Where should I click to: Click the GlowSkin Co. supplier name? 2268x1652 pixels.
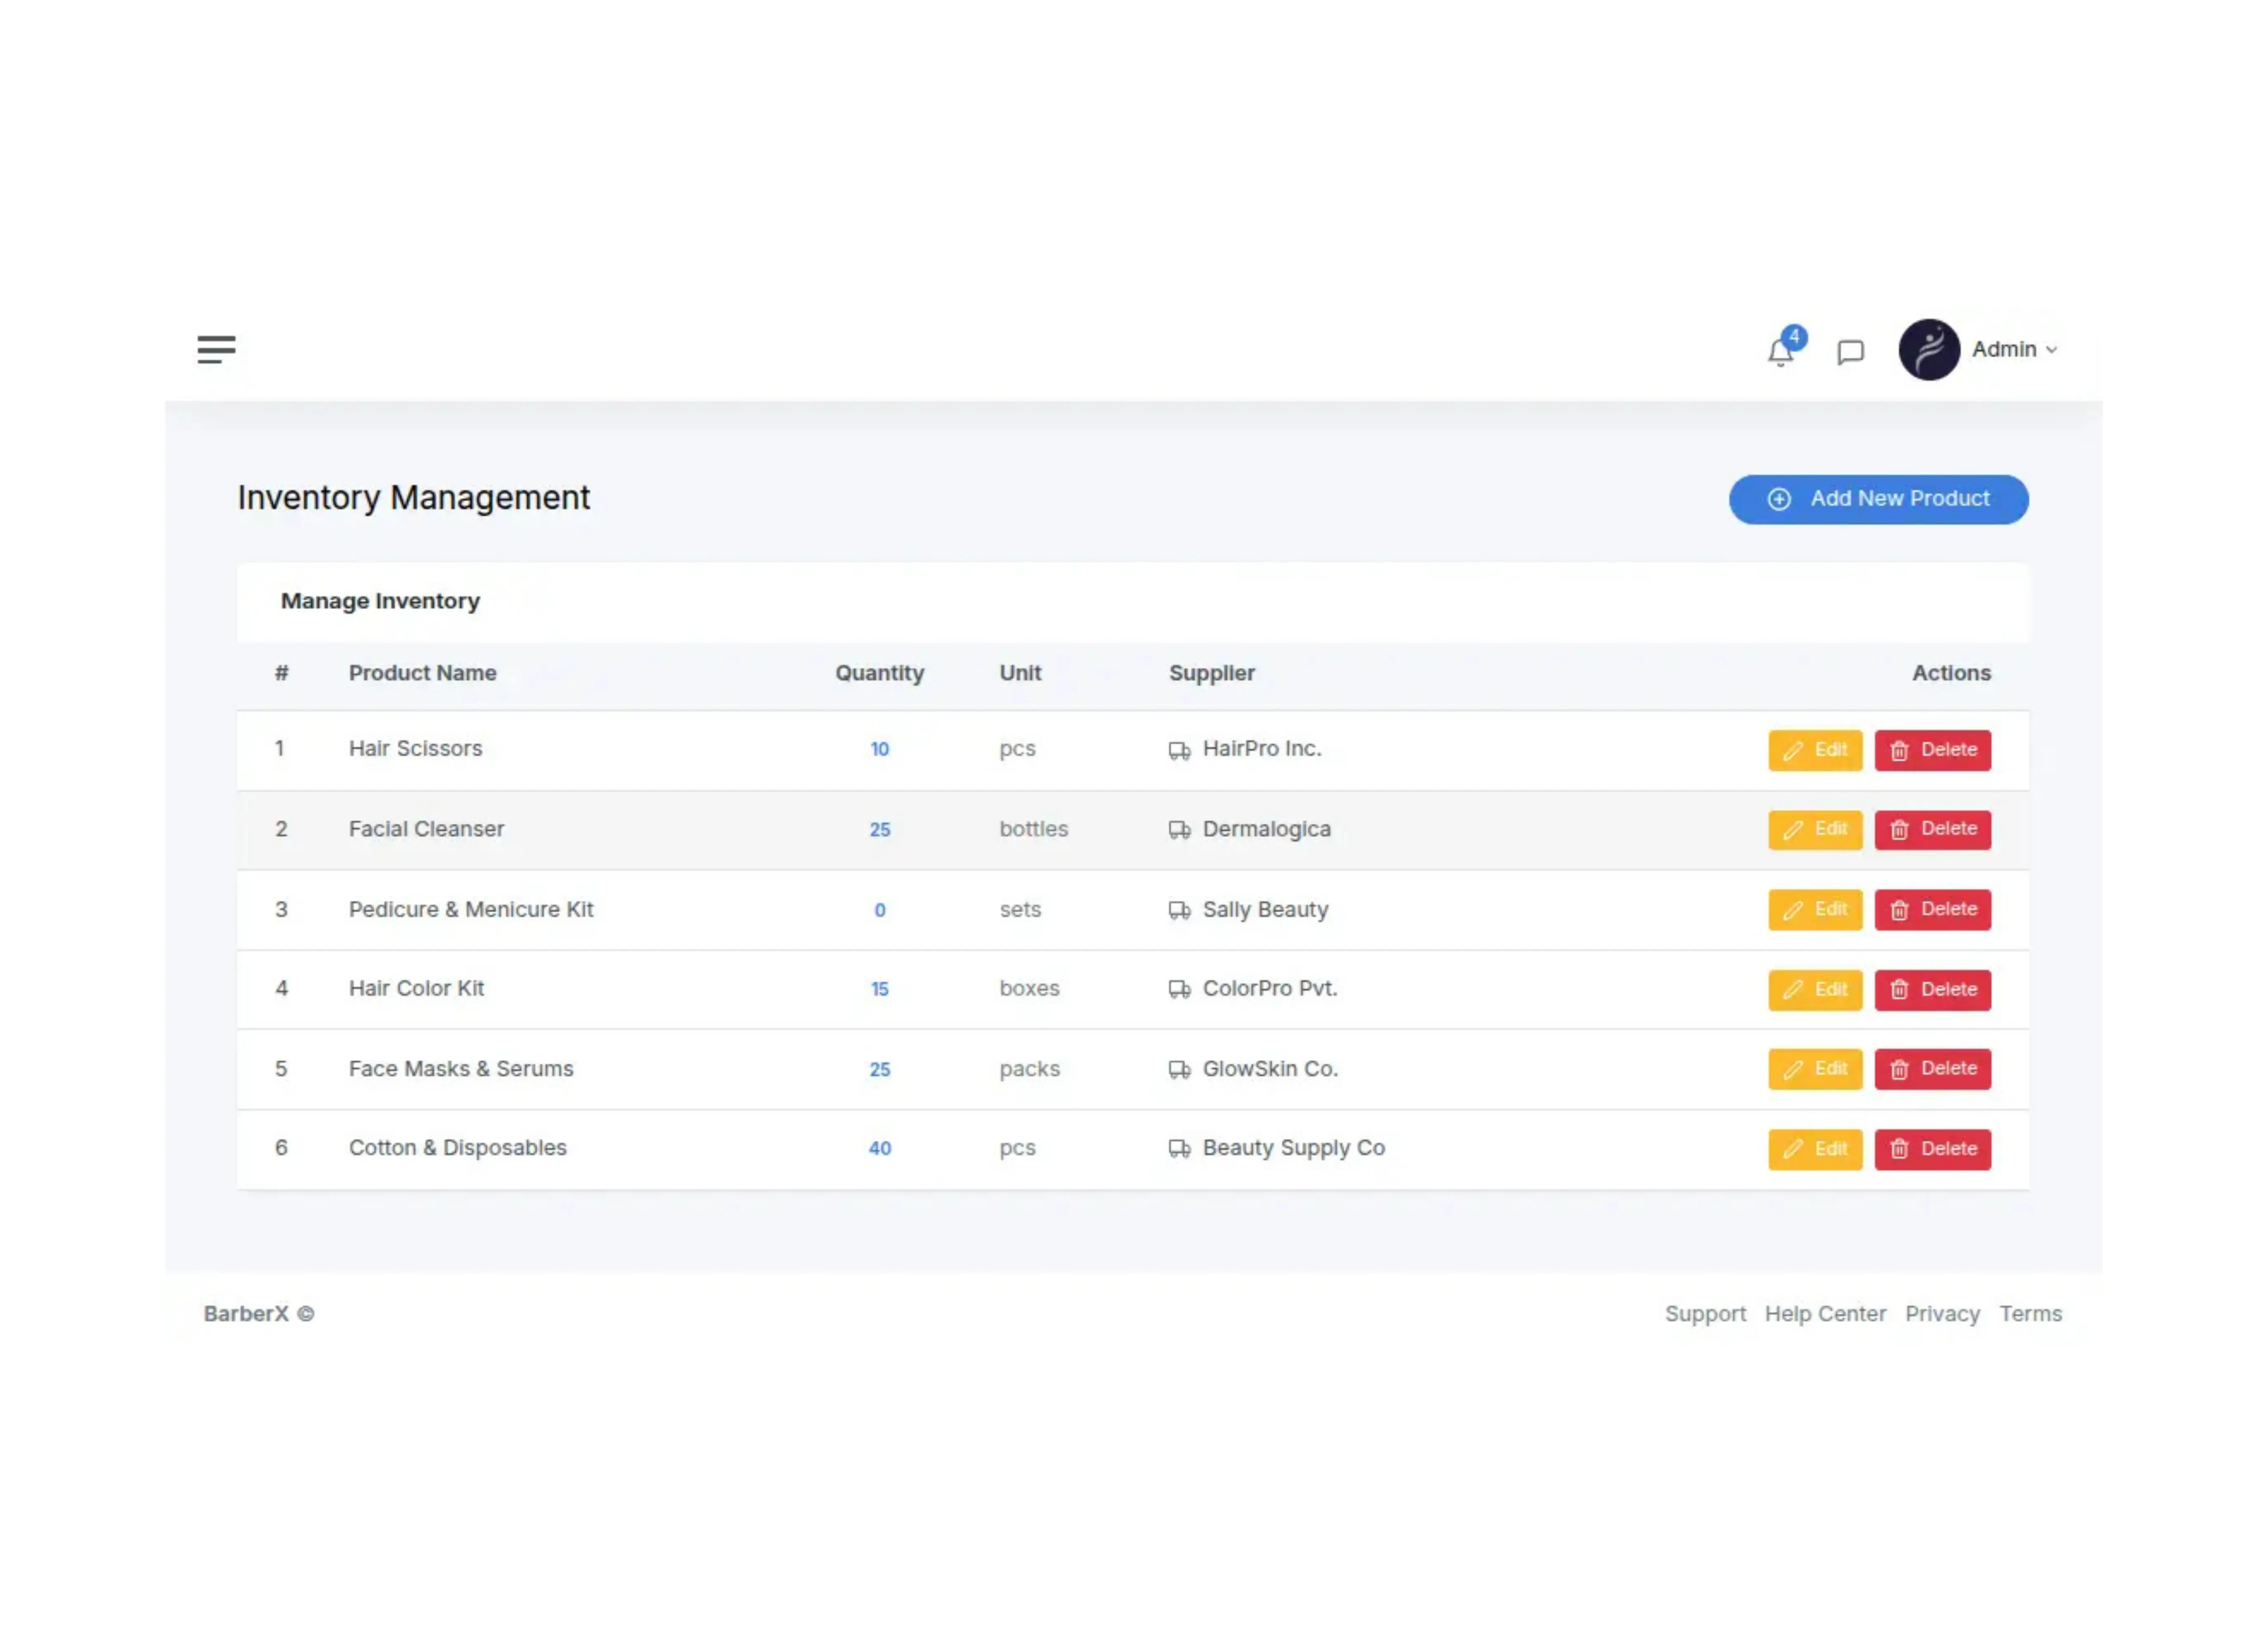tap(1270, 1068)
